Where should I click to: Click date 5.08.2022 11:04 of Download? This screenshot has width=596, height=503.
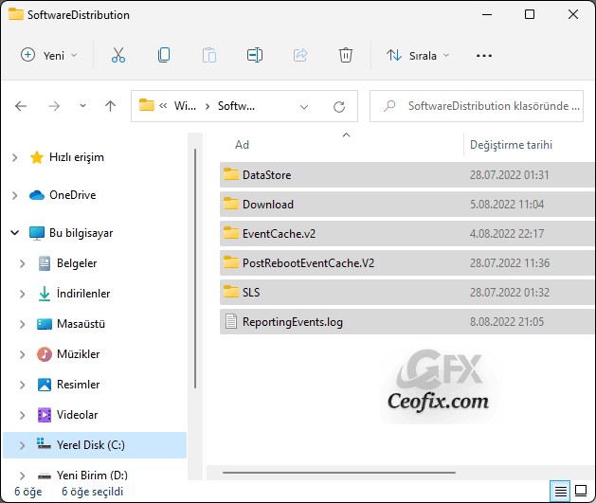click(507, 205)
